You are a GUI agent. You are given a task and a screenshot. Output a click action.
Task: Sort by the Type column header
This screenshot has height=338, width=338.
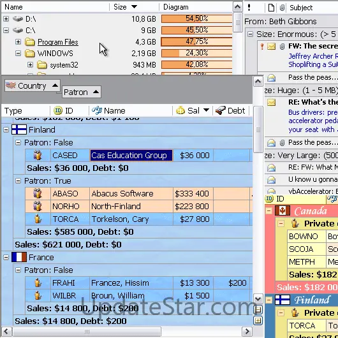(x=26, y=111)
